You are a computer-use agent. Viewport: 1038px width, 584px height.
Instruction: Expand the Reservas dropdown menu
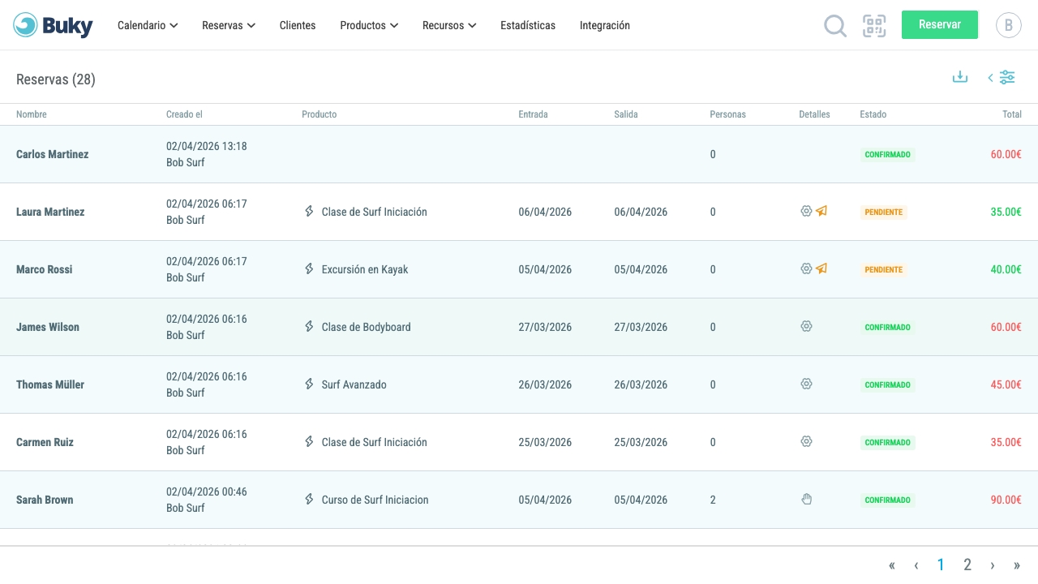pos(229,25)
